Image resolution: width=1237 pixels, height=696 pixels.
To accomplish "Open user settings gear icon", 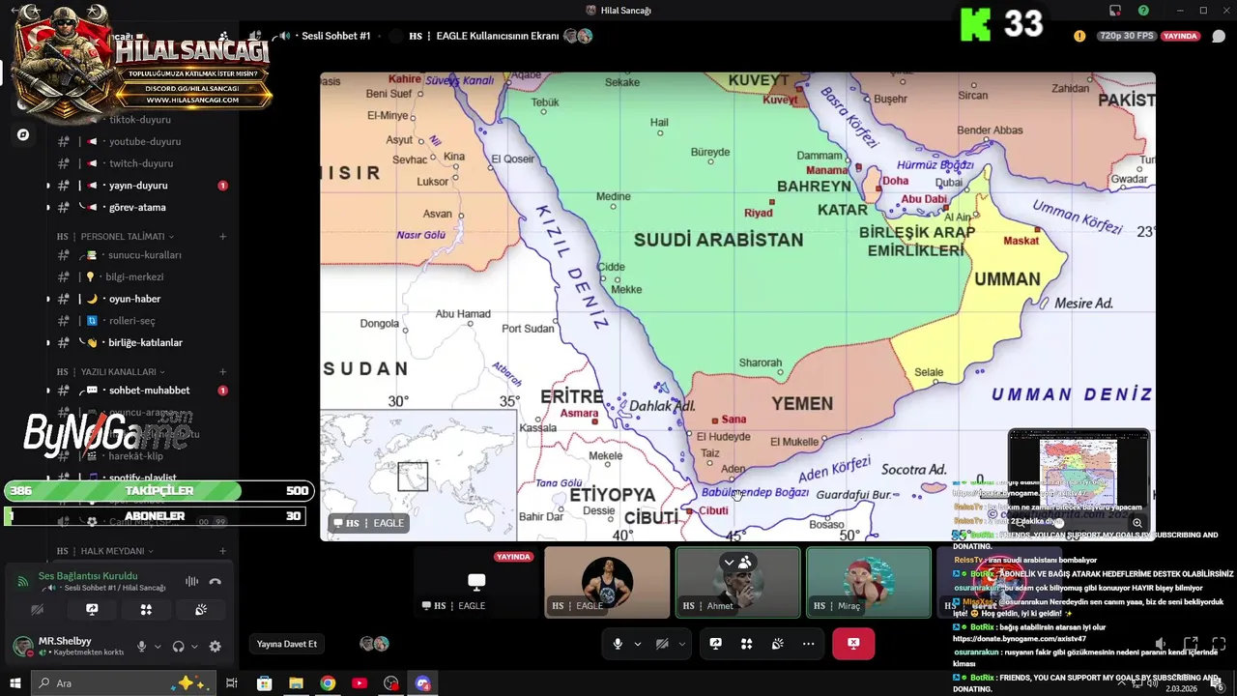I will pos(215,647).
